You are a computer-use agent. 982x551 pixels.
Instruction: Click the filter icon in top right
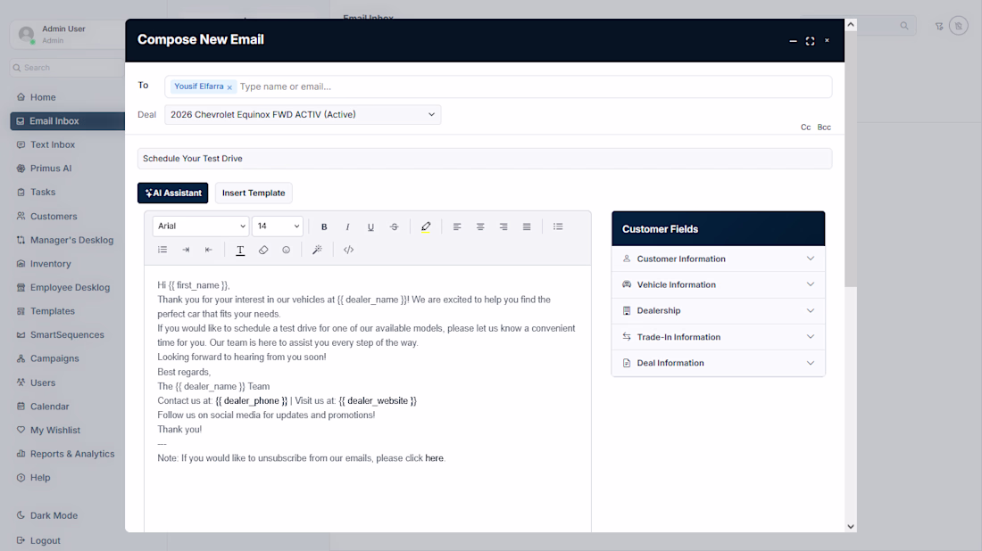[939, 26]
